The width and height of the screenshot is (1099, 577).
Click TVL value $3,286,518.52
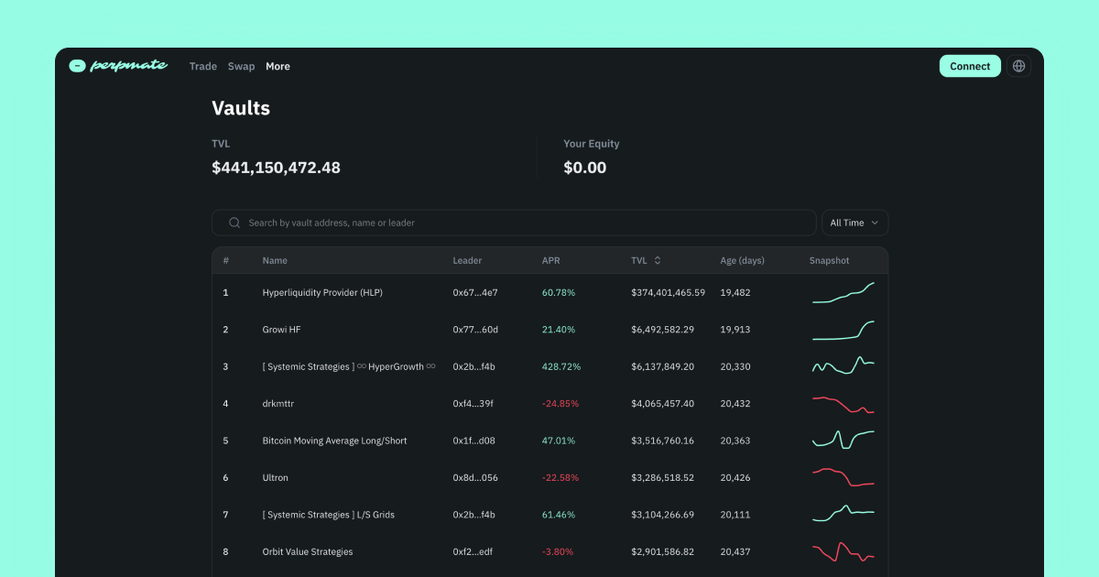click(x=663, y=477)
